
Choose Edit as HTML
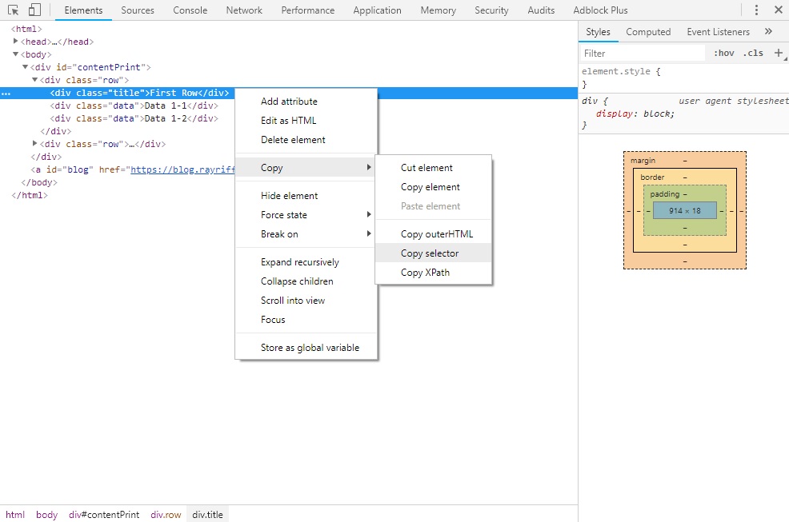coord(306,120)
